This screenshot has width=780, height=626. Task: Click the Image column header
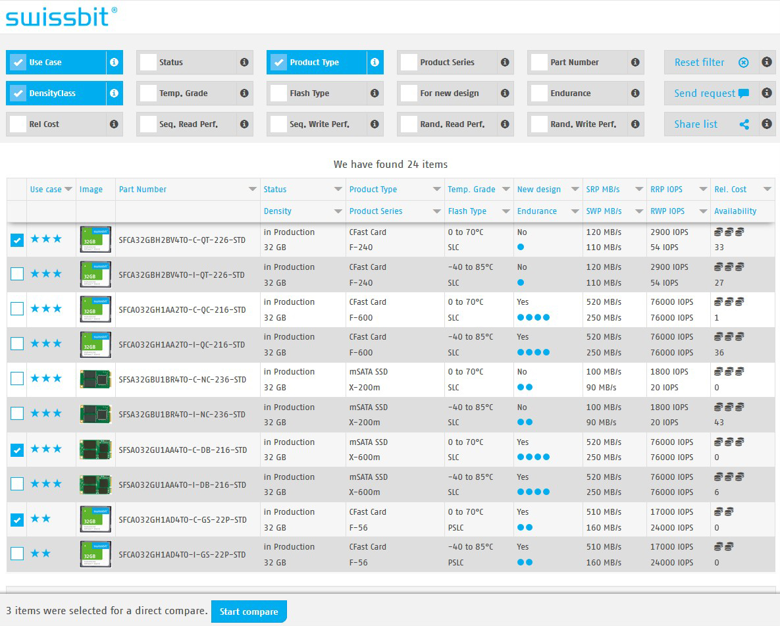[x=91, y=189]
